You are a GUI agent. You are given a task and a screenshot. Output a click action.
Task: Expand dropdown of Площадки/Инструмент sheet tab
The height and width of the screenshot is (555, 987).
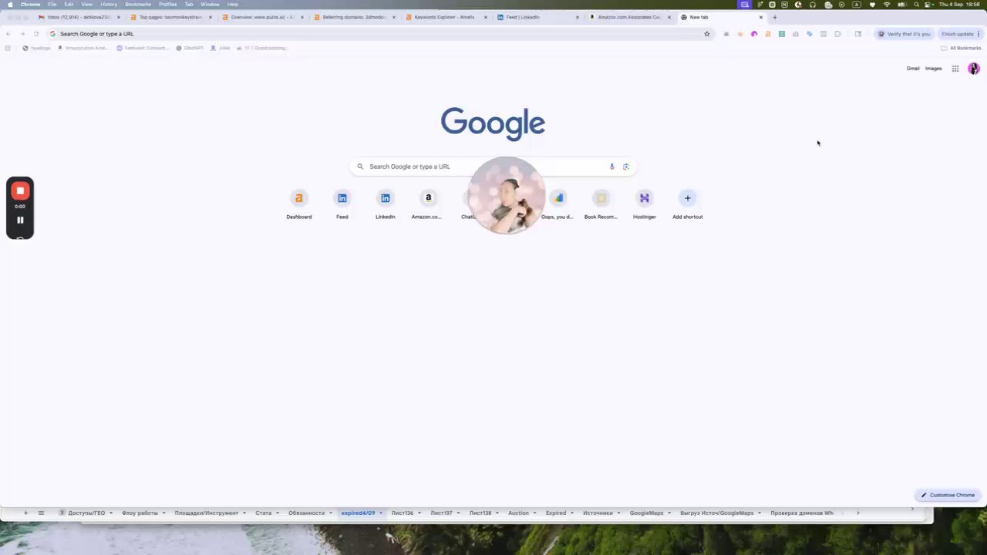coord(245,513)
